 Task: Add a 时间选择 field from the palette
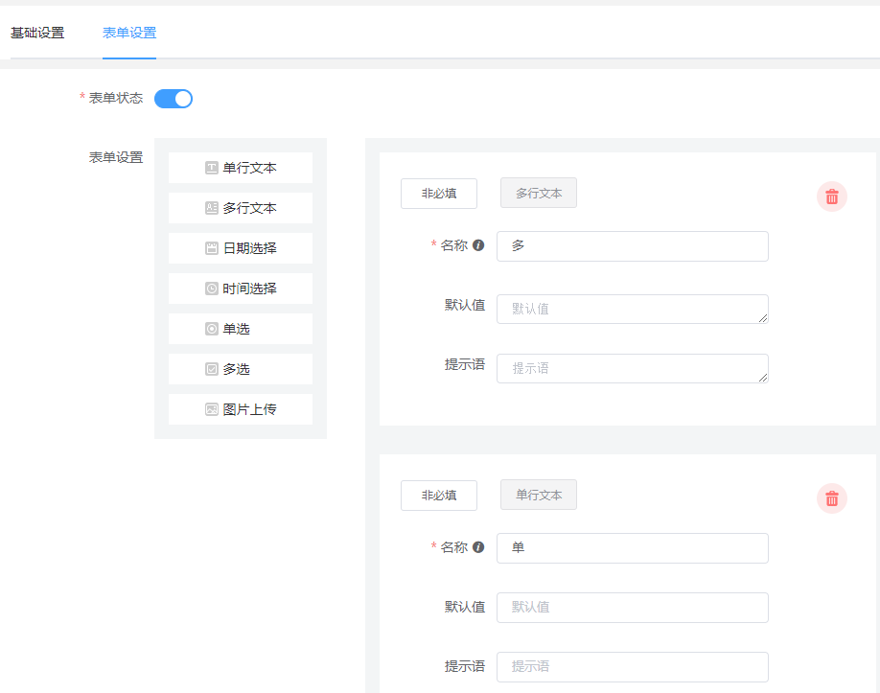point(241,289)
